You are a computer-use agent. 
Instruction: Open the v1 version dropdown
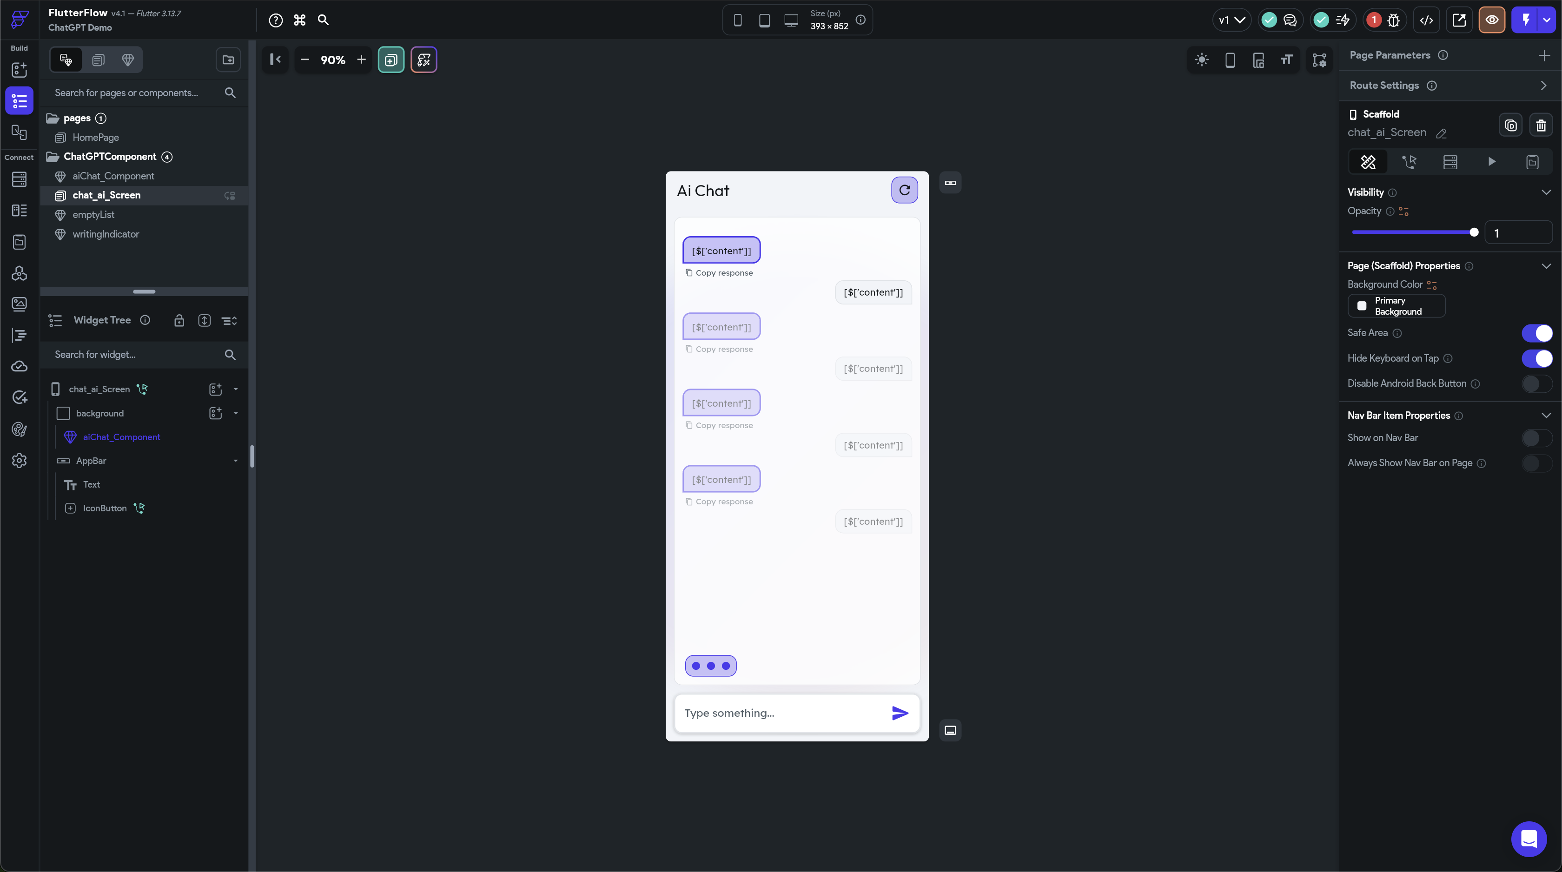pos(1231,20)
